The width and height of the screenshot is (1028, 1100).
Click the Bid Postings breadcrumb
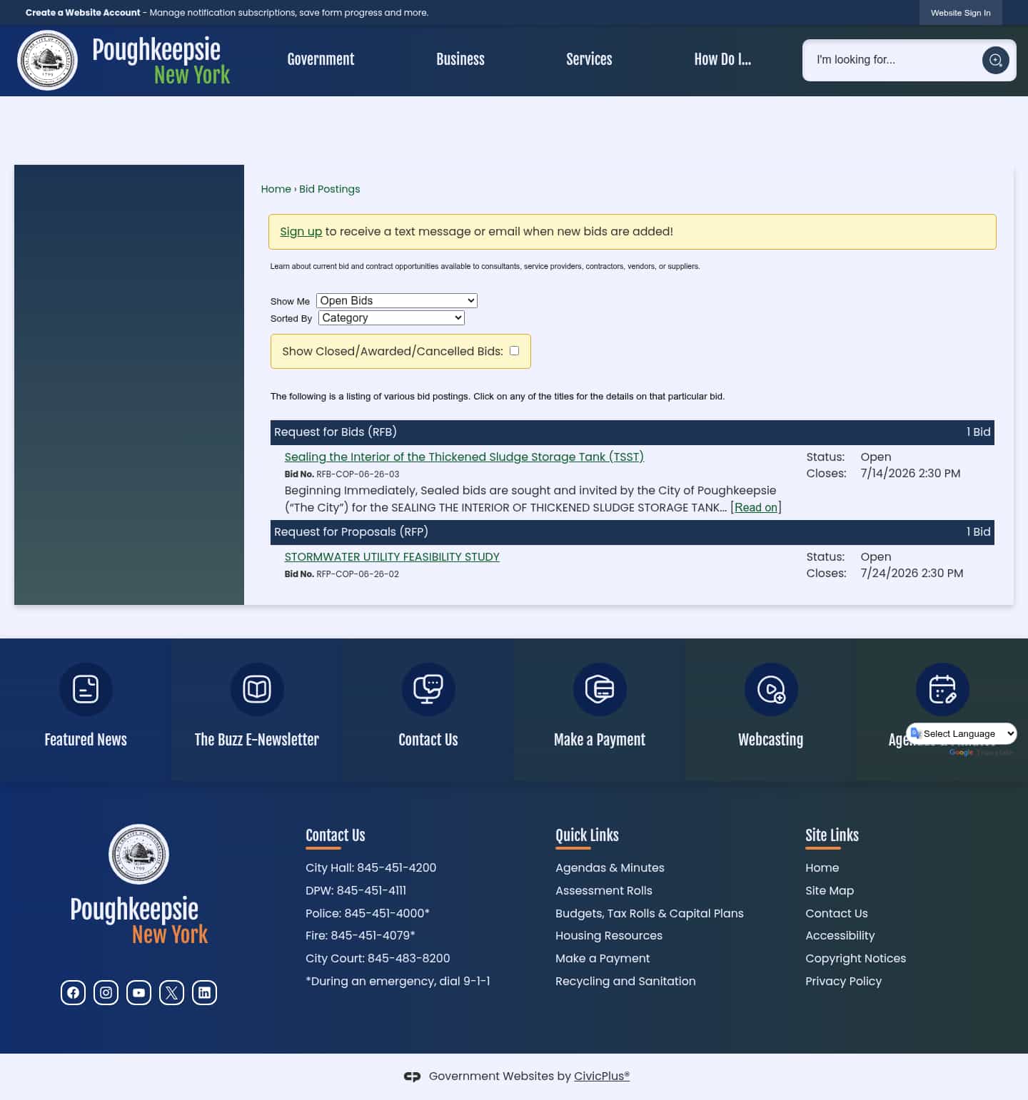pyautogui.click(x=329, y=189)
